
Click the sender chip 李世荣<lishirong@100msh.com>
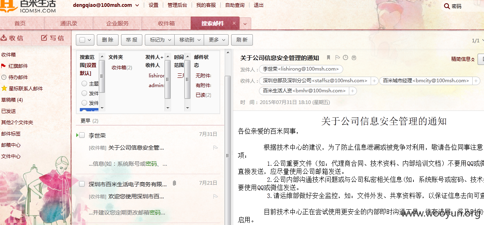click(x=300, y=69)
